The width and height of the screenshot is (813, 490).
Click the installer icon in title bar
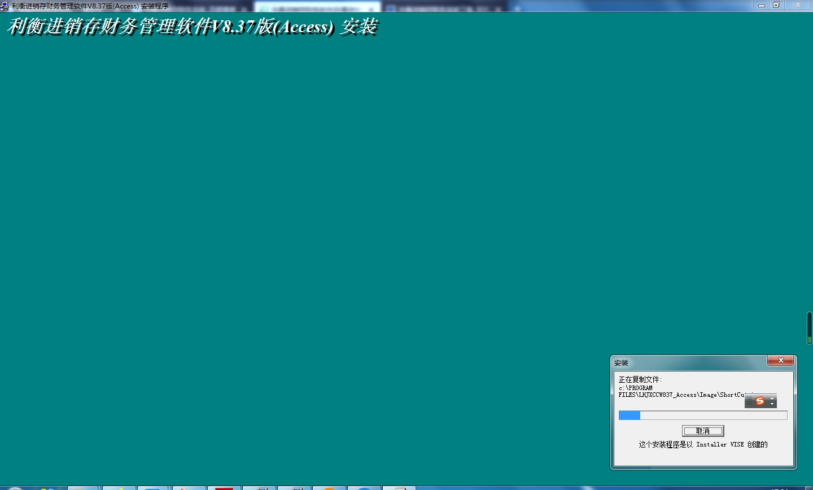pos(5,6)
